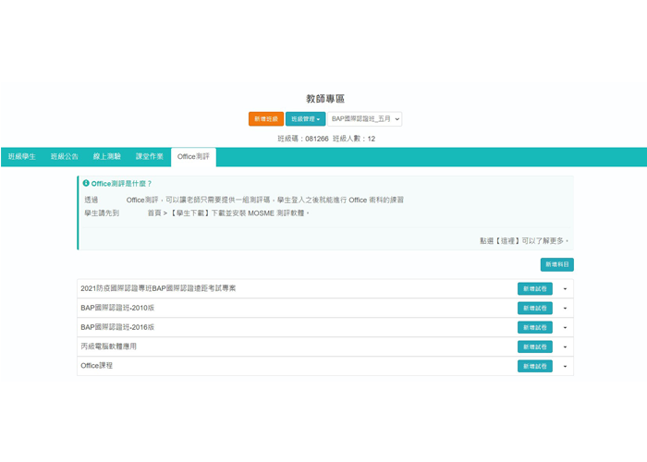The height and width of the screenshot is (462, 647).
Task: Open the BAP國際認證班_五月 class selector
Action: pos(366,119)
